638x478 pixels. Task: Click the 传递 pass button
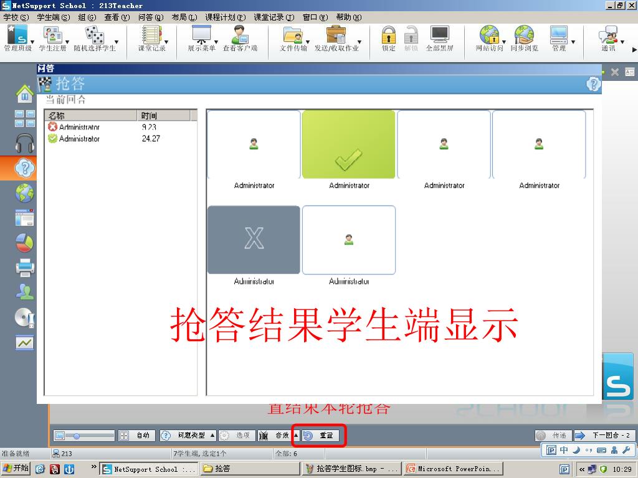pyautogui.click(x=553, y=435)
